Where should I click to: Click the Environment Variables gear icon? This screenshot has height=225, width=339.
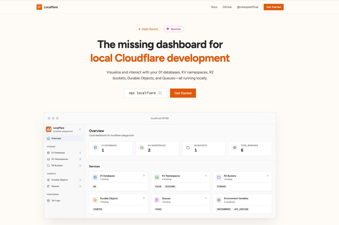click(219, 200)
